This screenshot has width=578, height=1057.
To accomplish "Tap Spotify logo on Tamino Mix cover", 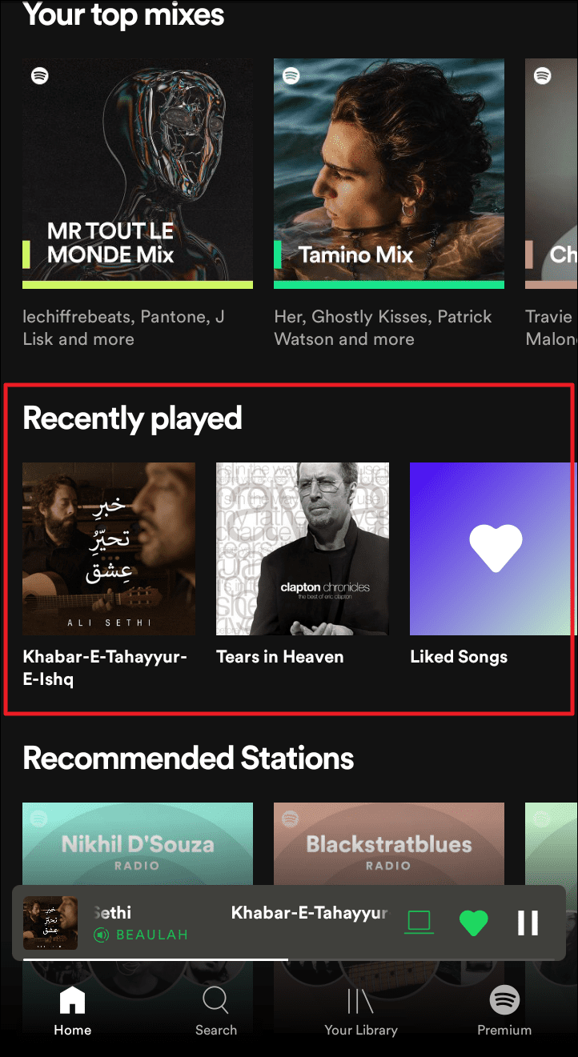I will click(291, 76).
